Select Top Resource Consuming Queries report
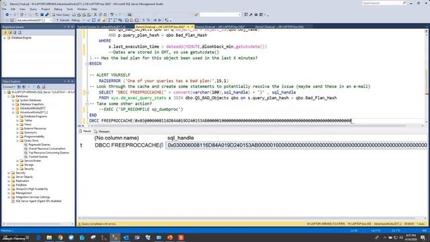The width and height of the screenshot is (430, 242). click(49, 153)
